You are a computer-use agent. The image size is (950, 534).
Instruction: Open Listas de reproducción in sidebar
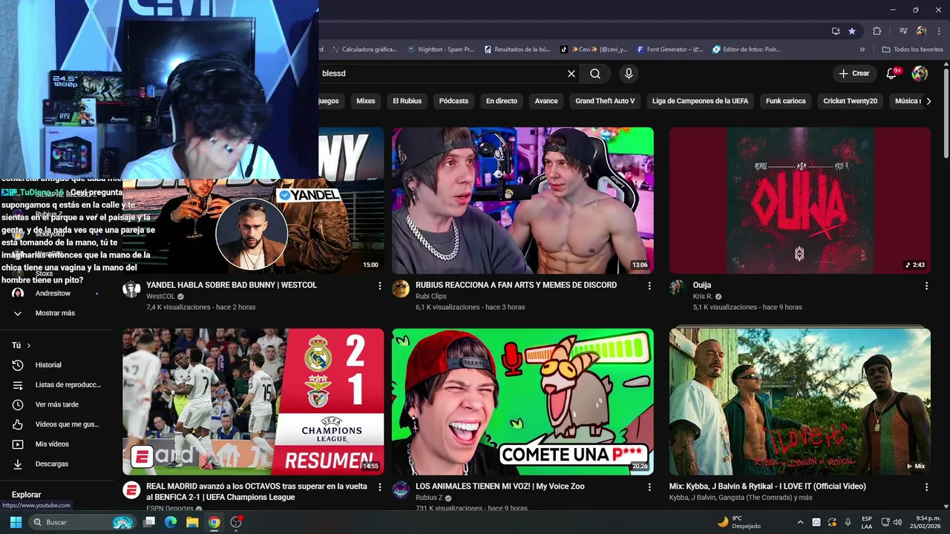(x=56, y=385)
